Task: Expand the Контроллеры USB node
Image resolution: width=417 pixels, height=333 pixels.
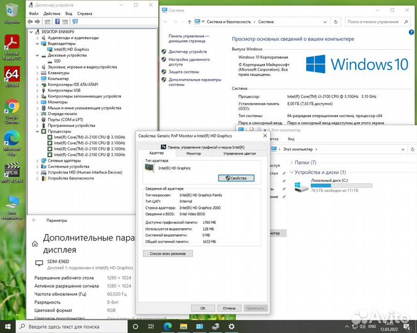Action: [38, 91]
